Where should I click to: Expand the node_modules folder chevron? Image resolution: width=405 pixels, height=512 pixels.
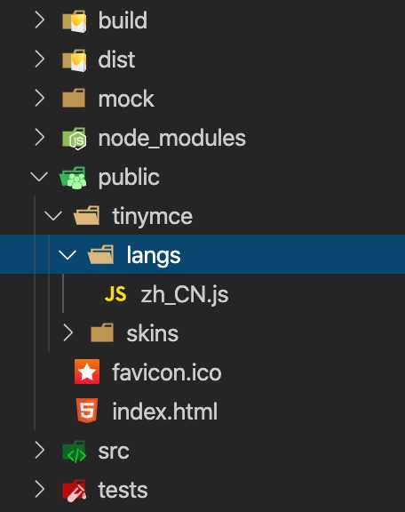39,137
